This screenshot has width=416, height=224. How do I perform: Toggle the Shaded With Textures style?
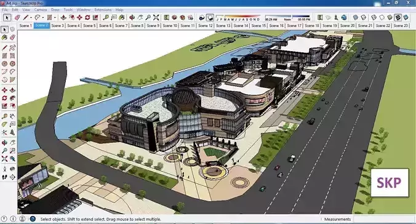pos(398,17)
